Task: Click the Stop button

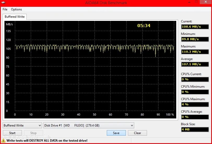Action: pyautogui.click(x=33, y=133)
